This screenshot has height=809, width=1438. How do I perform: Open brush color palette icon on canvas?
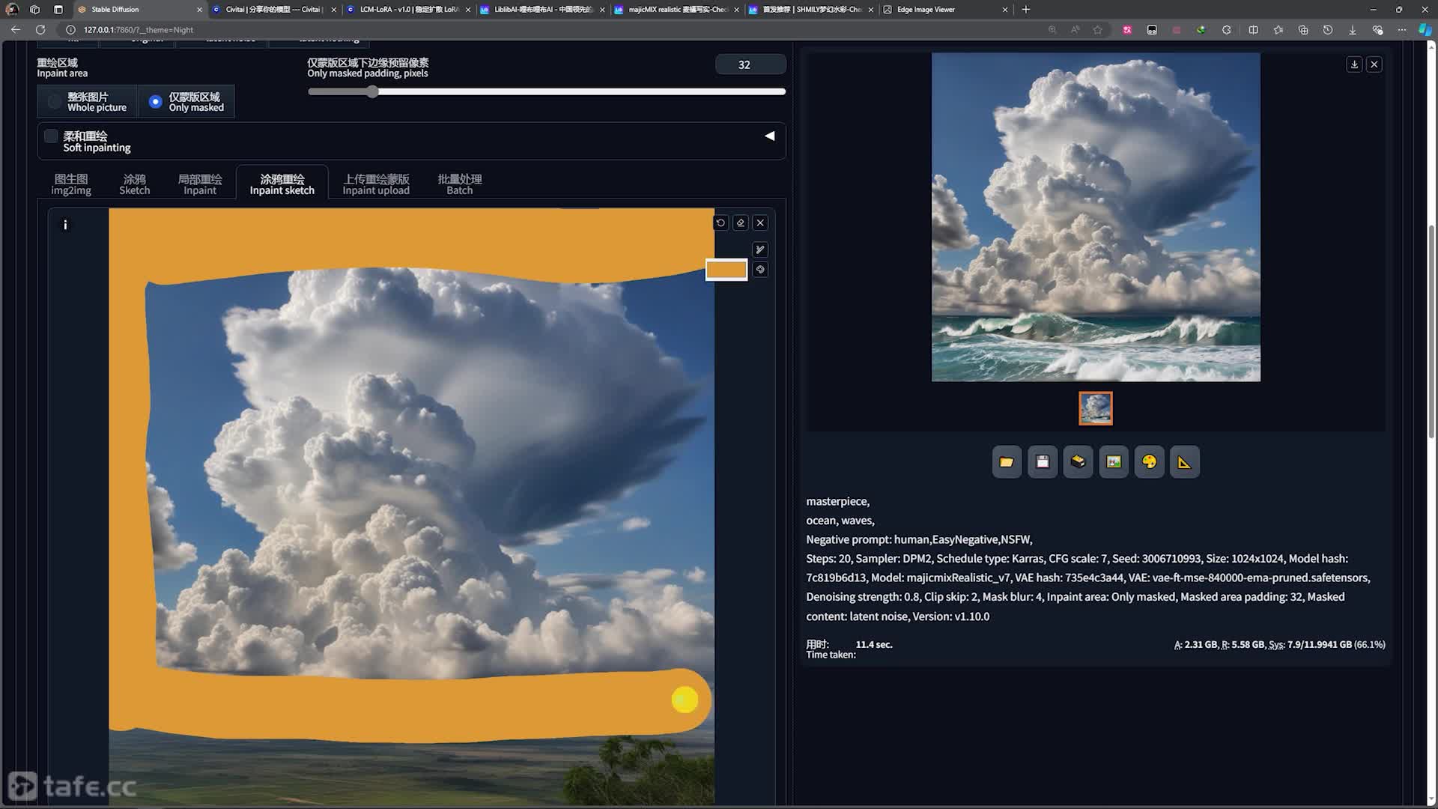point(760,270)
